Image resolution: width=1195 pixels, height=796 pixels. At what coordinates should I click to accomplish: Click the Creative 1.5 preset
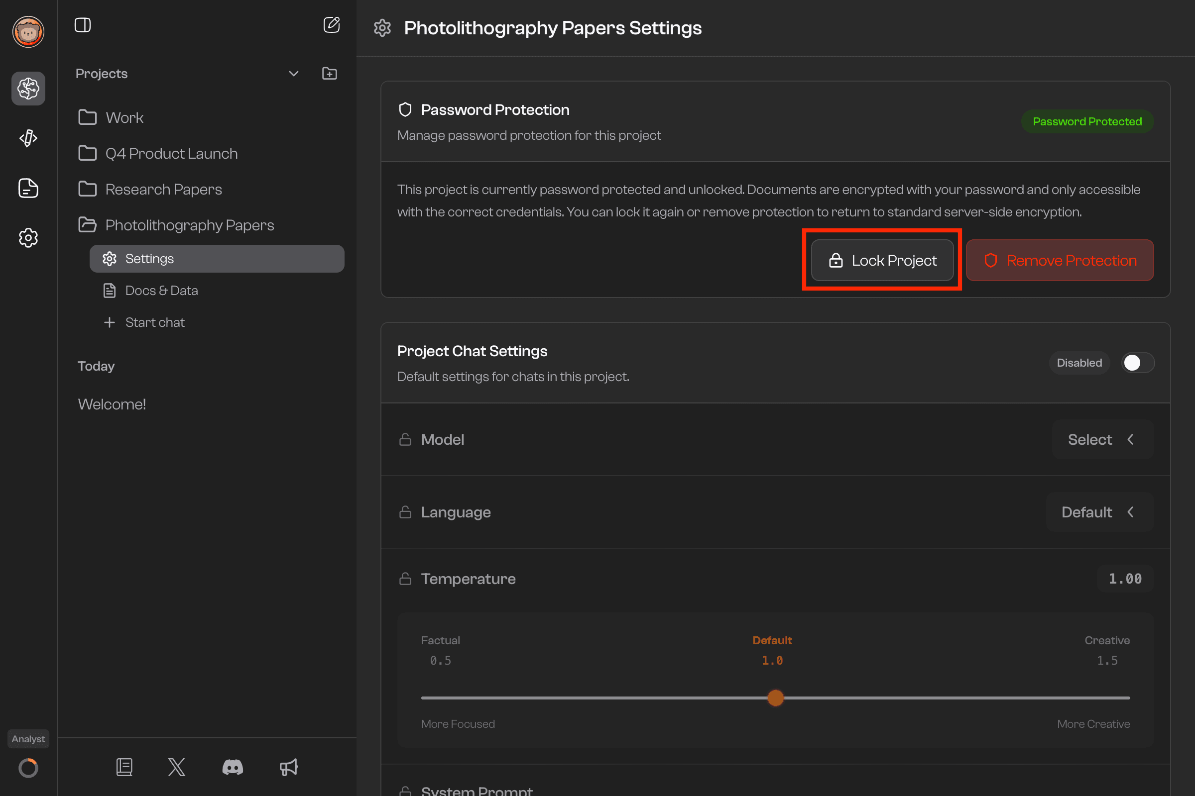click(x=1106, y=650)
